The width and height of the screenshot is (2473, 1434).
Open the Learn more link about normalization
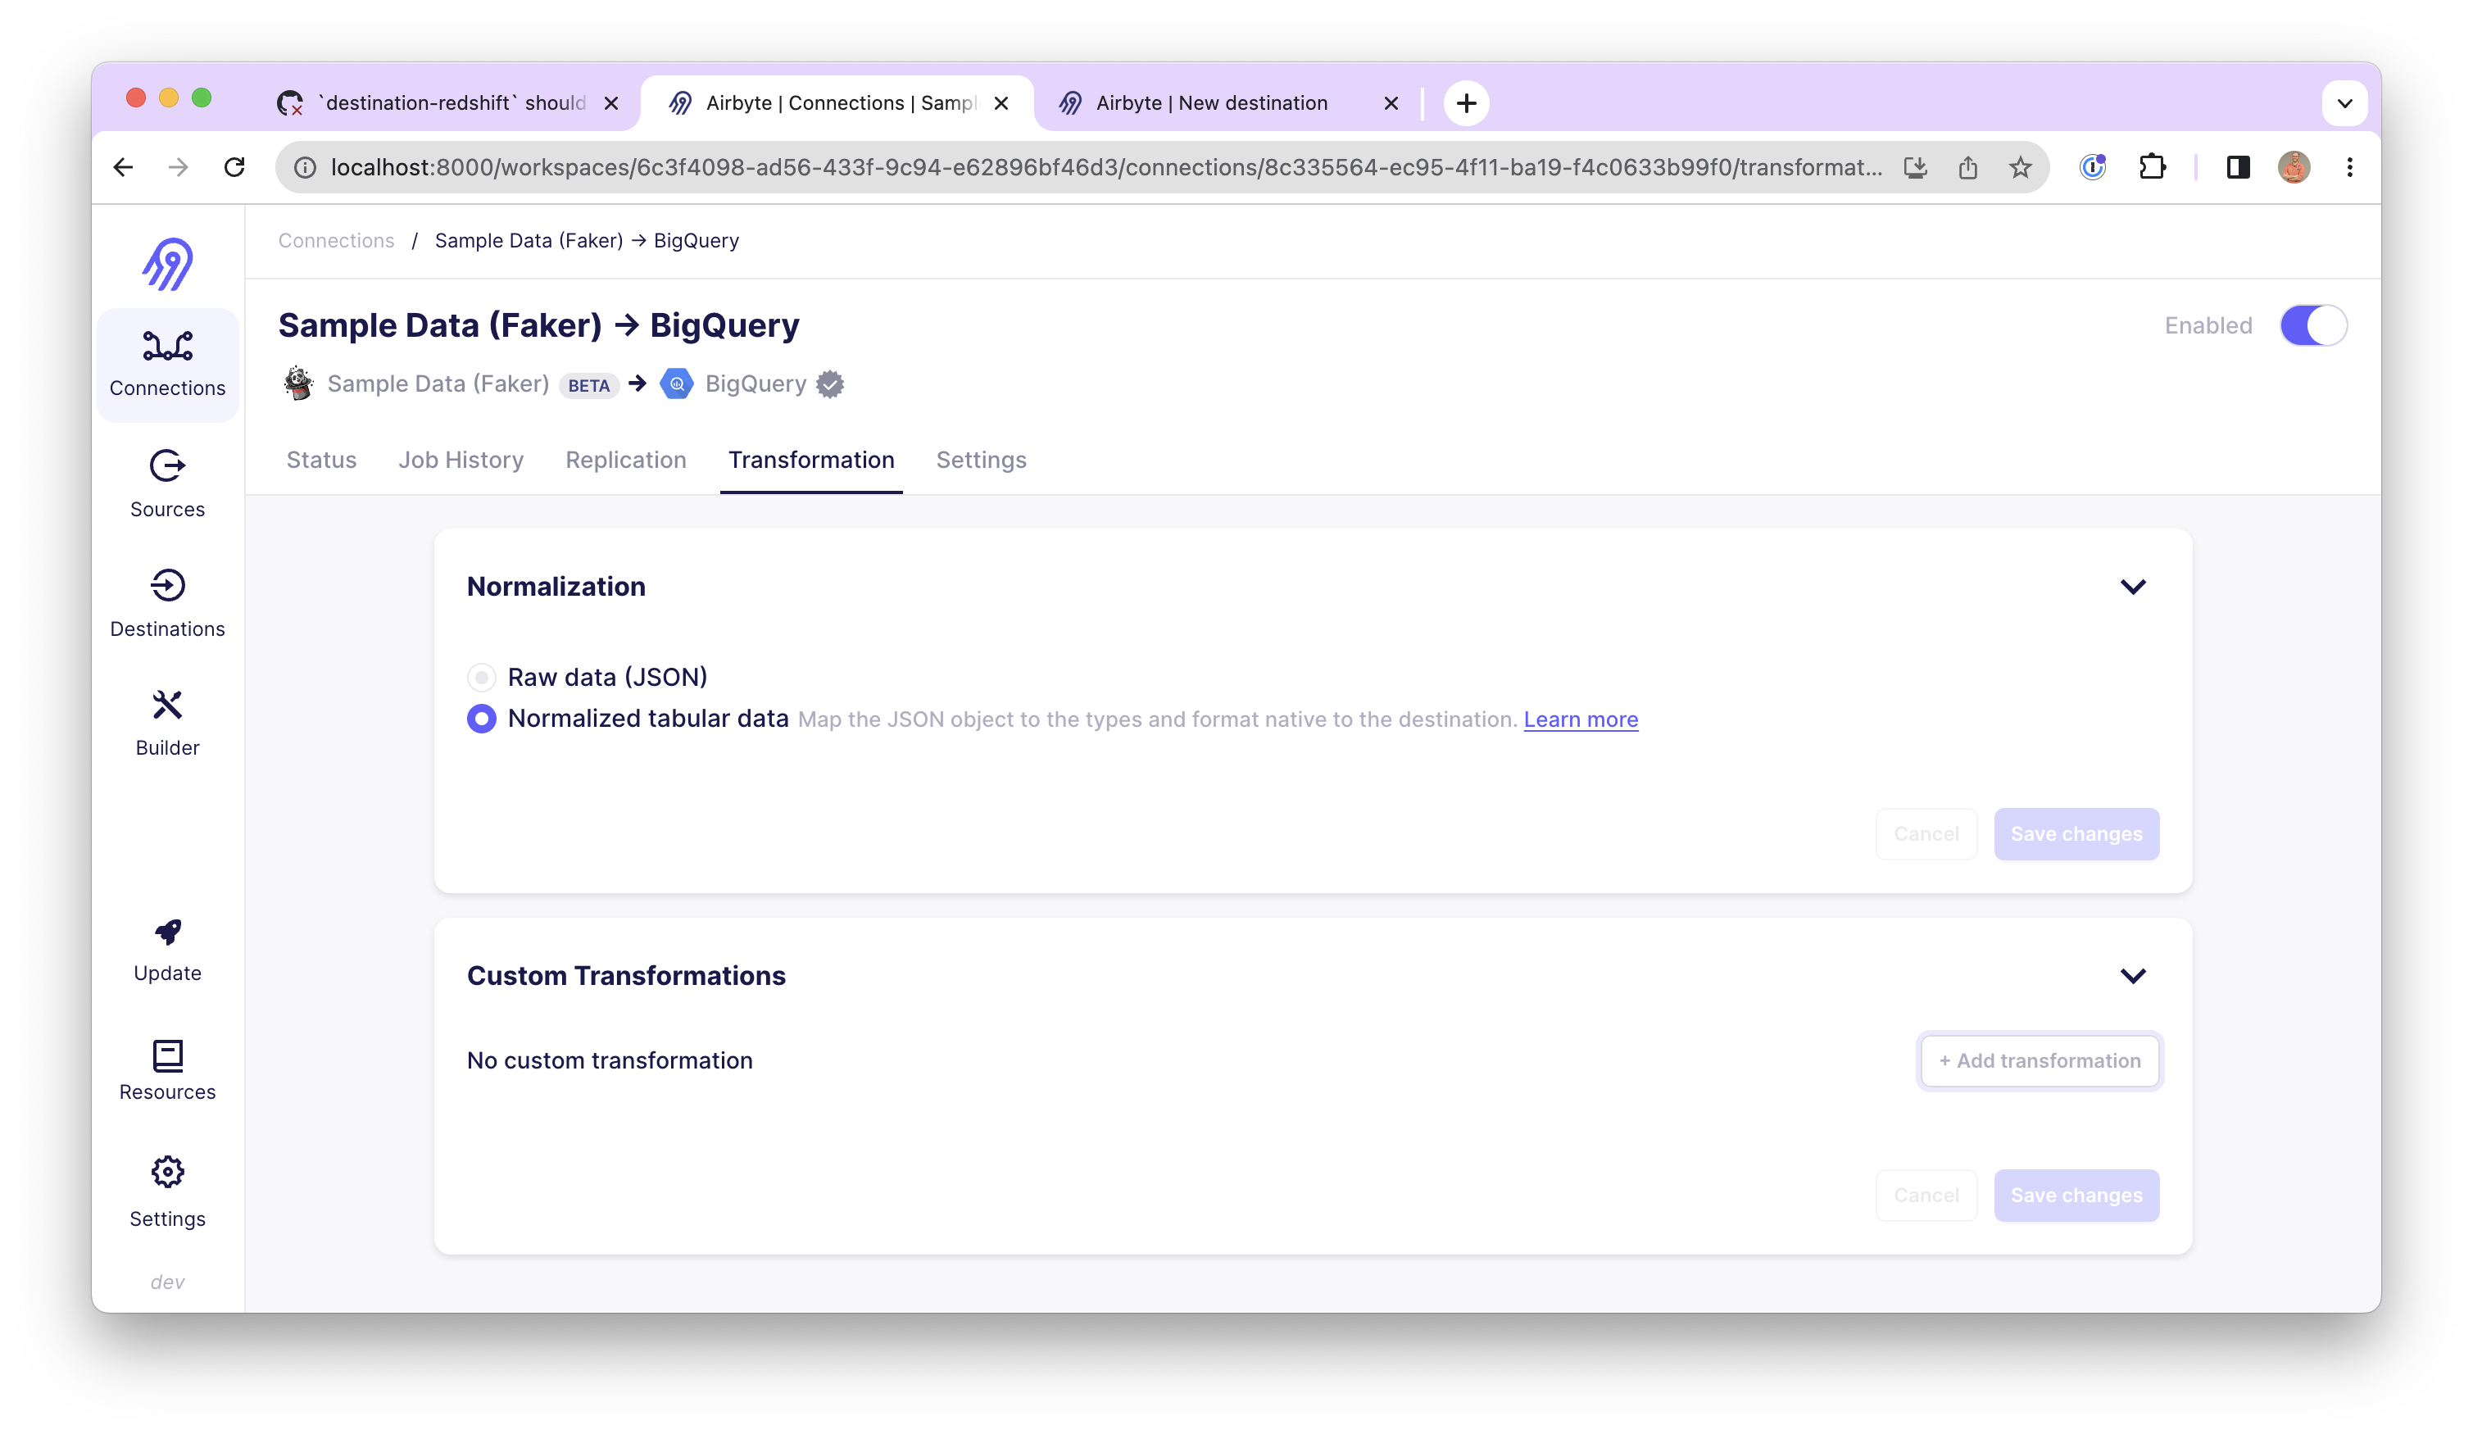tap(1580, 719)
